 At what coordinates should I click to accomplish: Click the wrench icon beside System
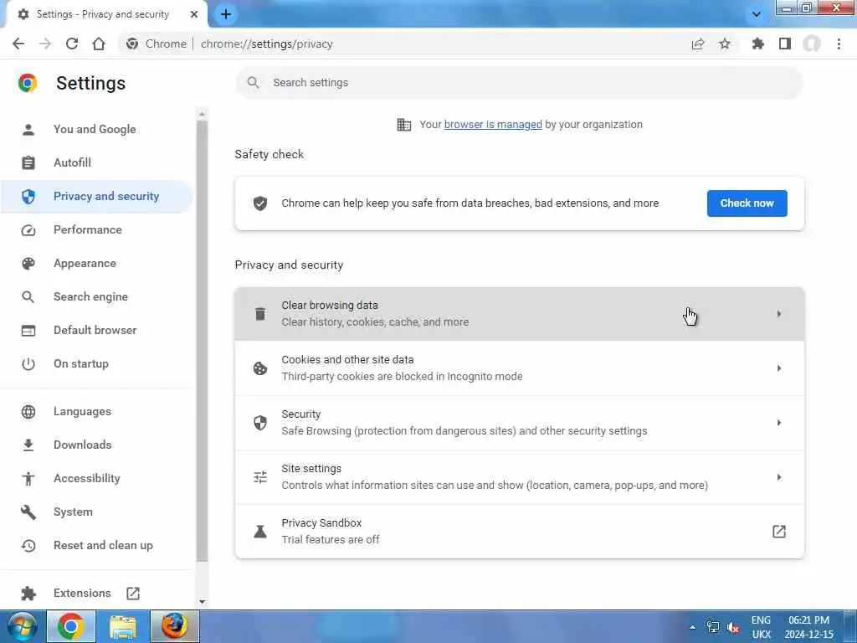[28, 512]
